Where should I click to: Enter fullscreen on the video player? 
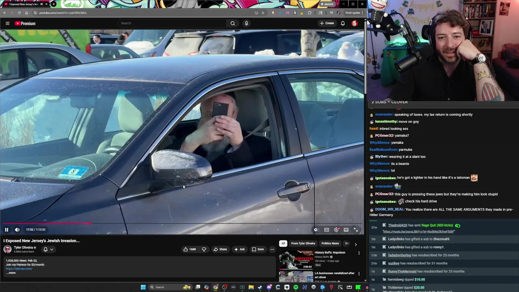click(x=356, y=230)
